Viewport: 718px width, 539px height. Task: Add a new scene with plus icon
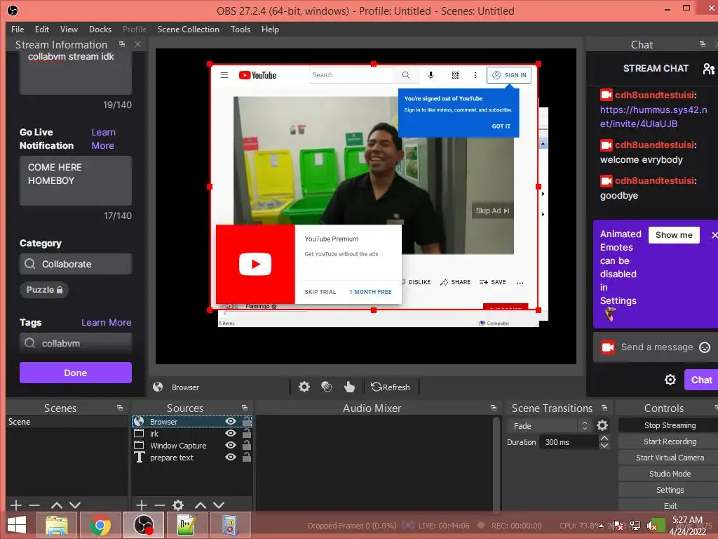(16, 505)
